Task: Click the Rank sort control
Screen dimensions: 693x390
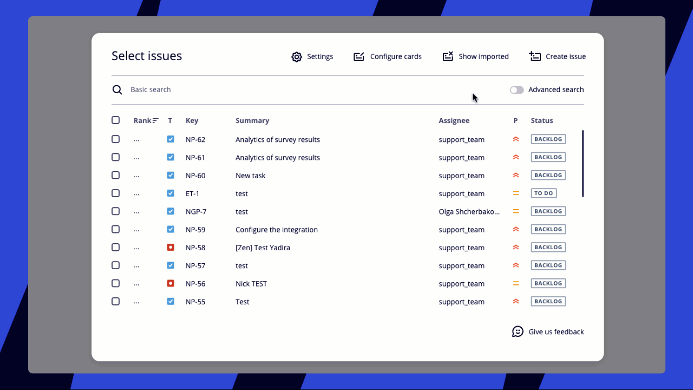Action: [x=146, y=120]
